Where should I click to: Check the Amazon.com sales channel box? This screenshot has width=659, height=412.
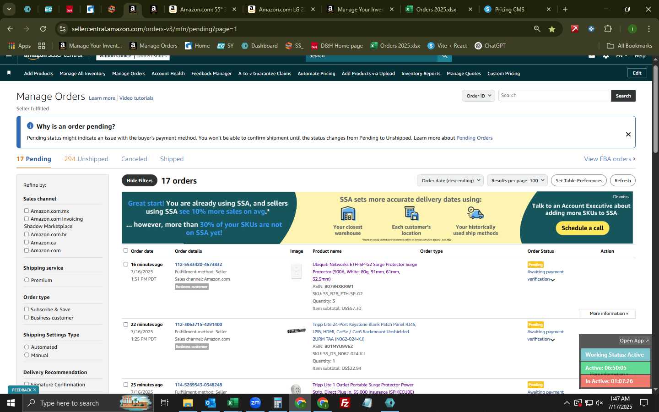click(27, 250)
